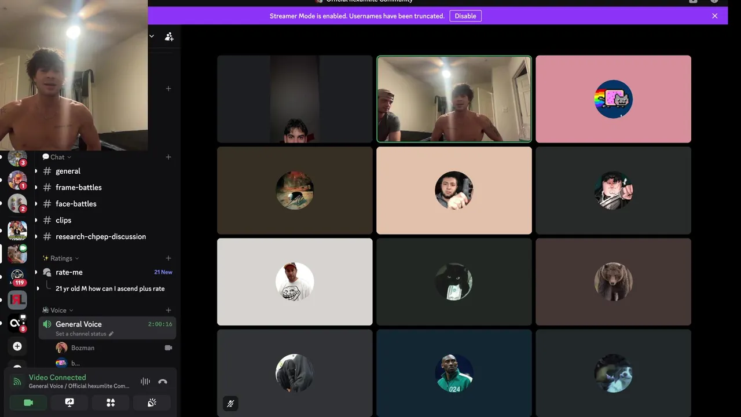Image resolution: width=741 pixels, height=417 pixels.
Task: Click the basketball player avatar tile
Action: (454, 373)
